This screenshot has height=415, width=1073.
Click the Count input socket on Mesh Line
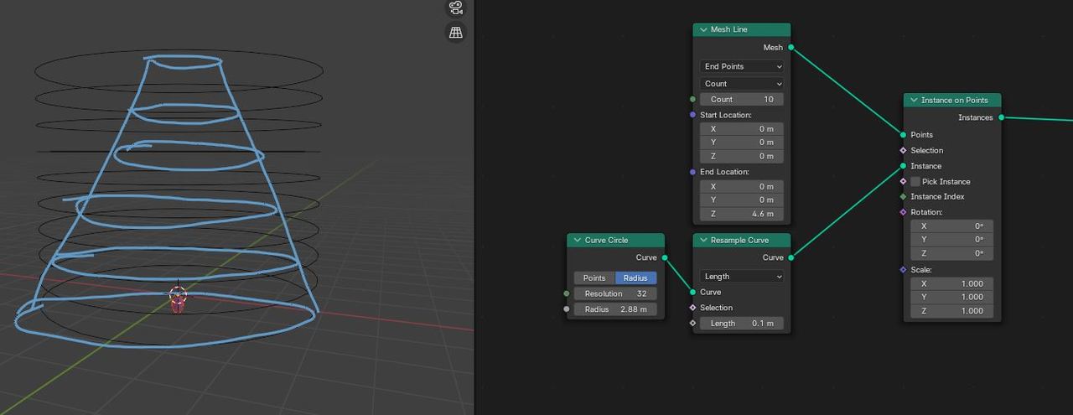[x=692, y=99]
